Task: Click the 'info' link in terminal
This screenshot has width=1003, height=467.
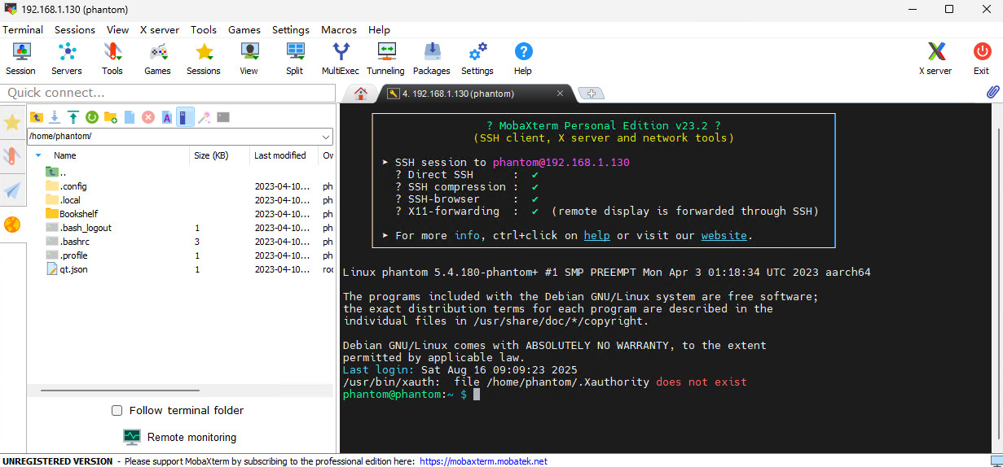Action: (467, 235)
